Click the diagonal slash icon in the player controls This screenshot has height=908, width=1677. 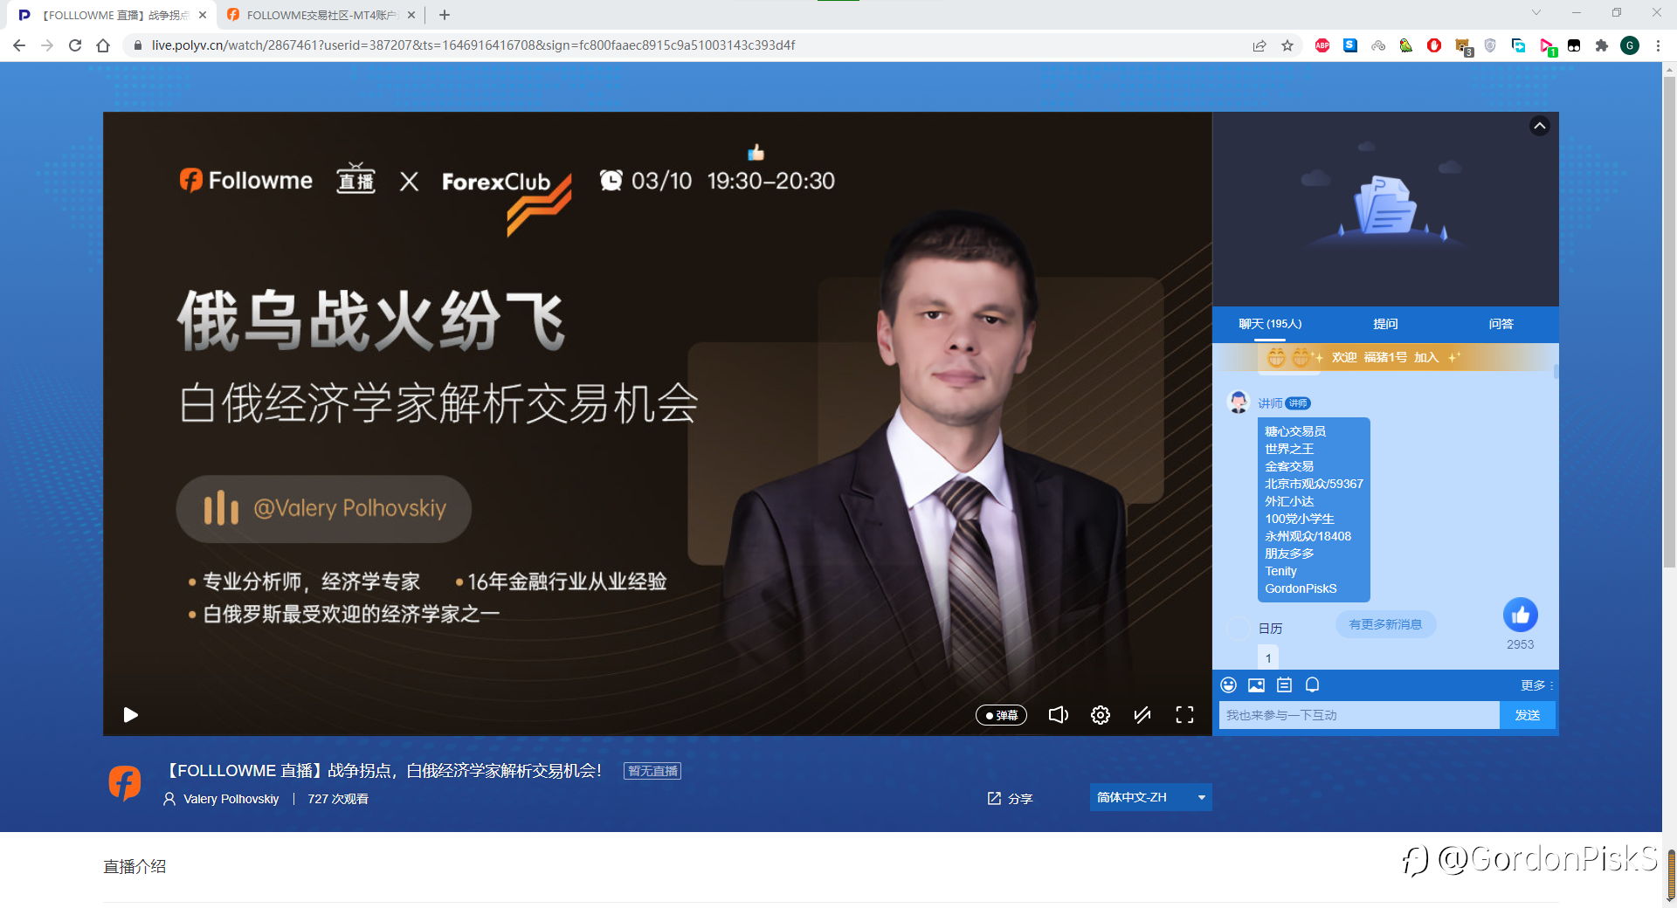point(1142,715)
